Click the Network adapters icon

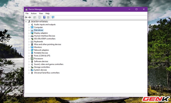(32, 50)
